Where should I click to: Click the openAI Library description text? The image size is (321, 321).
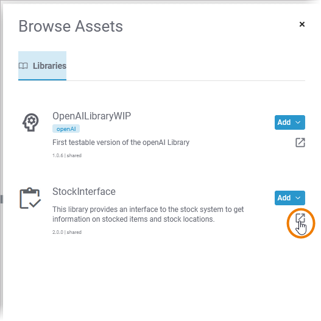pos(121,143)
